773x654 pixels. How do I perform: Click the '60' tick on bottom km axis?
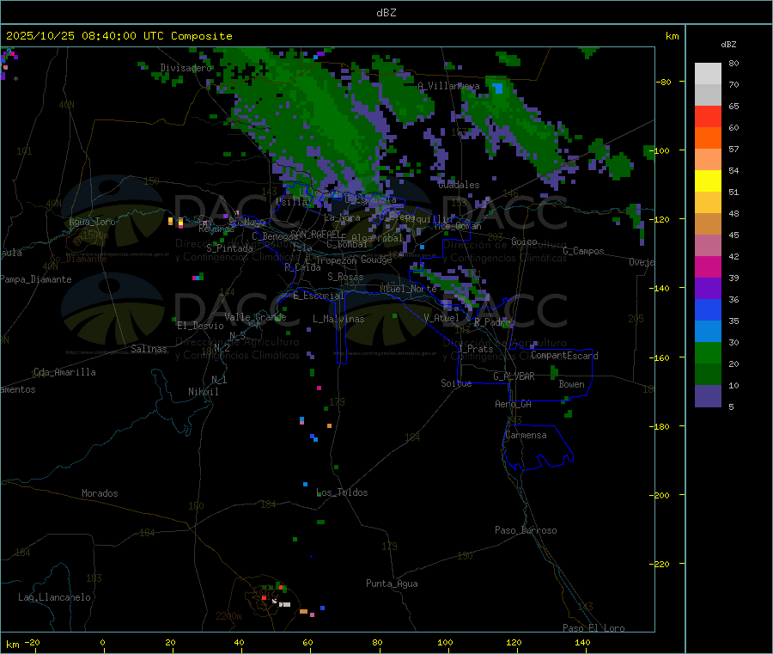(307, 643)
